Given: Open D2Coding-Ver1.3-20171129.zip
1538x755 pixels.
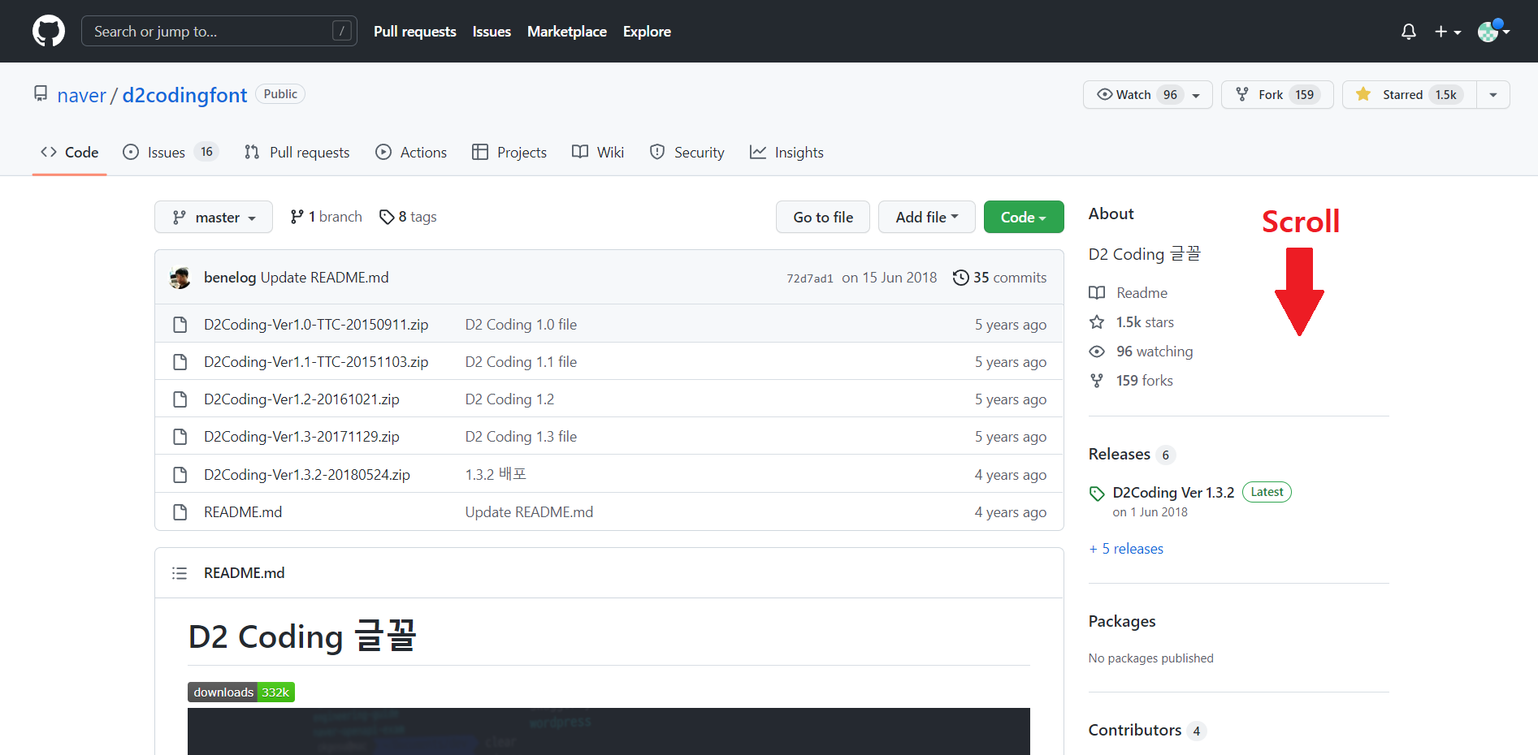Looking at the screenshot, I should click(x=301, y=437).
